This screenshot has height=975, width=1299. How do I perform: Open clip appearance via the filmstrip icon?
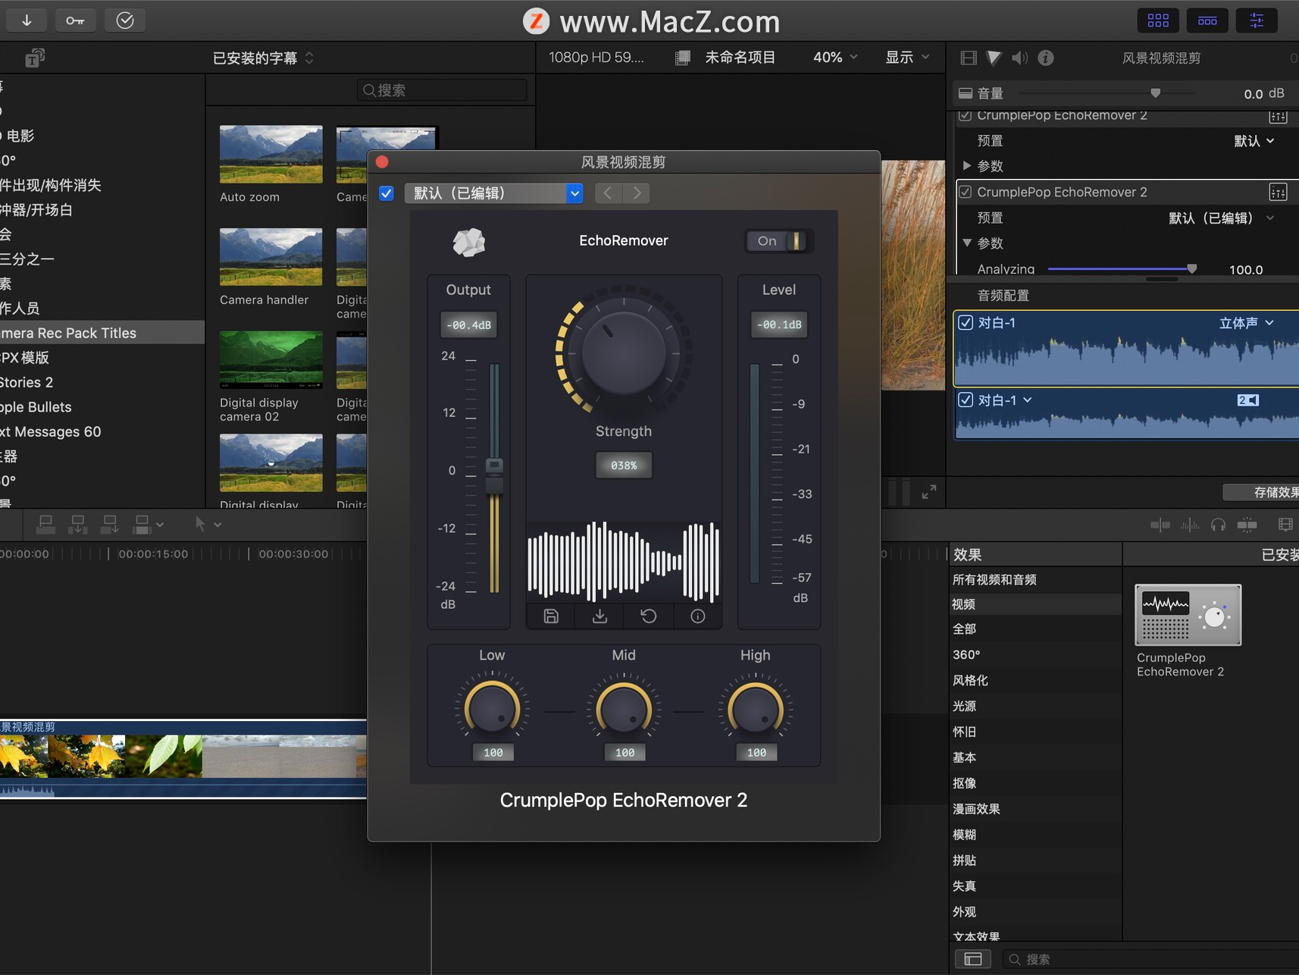1285,525
